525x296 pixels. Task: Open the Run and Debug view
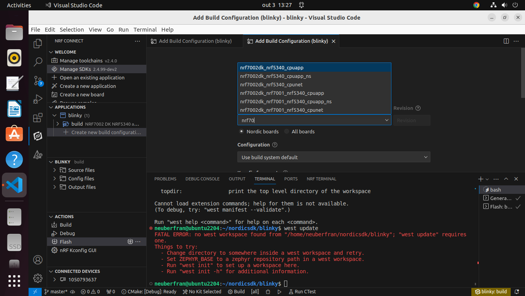(38, 99)
